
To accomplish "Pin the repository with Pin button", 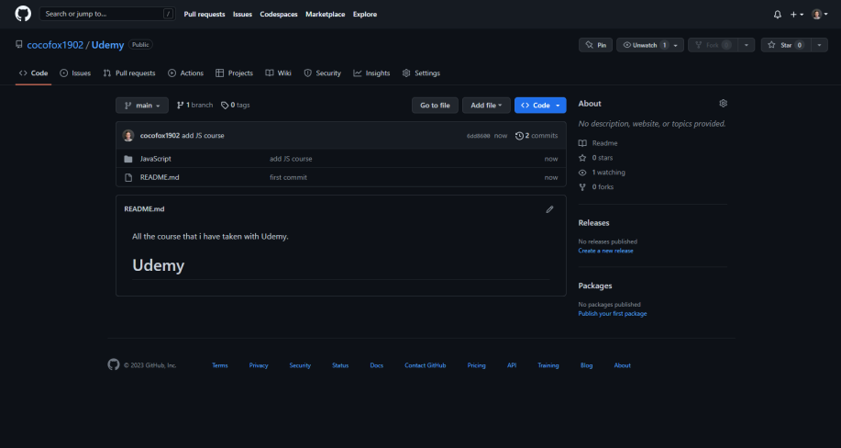I will (x=595, y=45).
